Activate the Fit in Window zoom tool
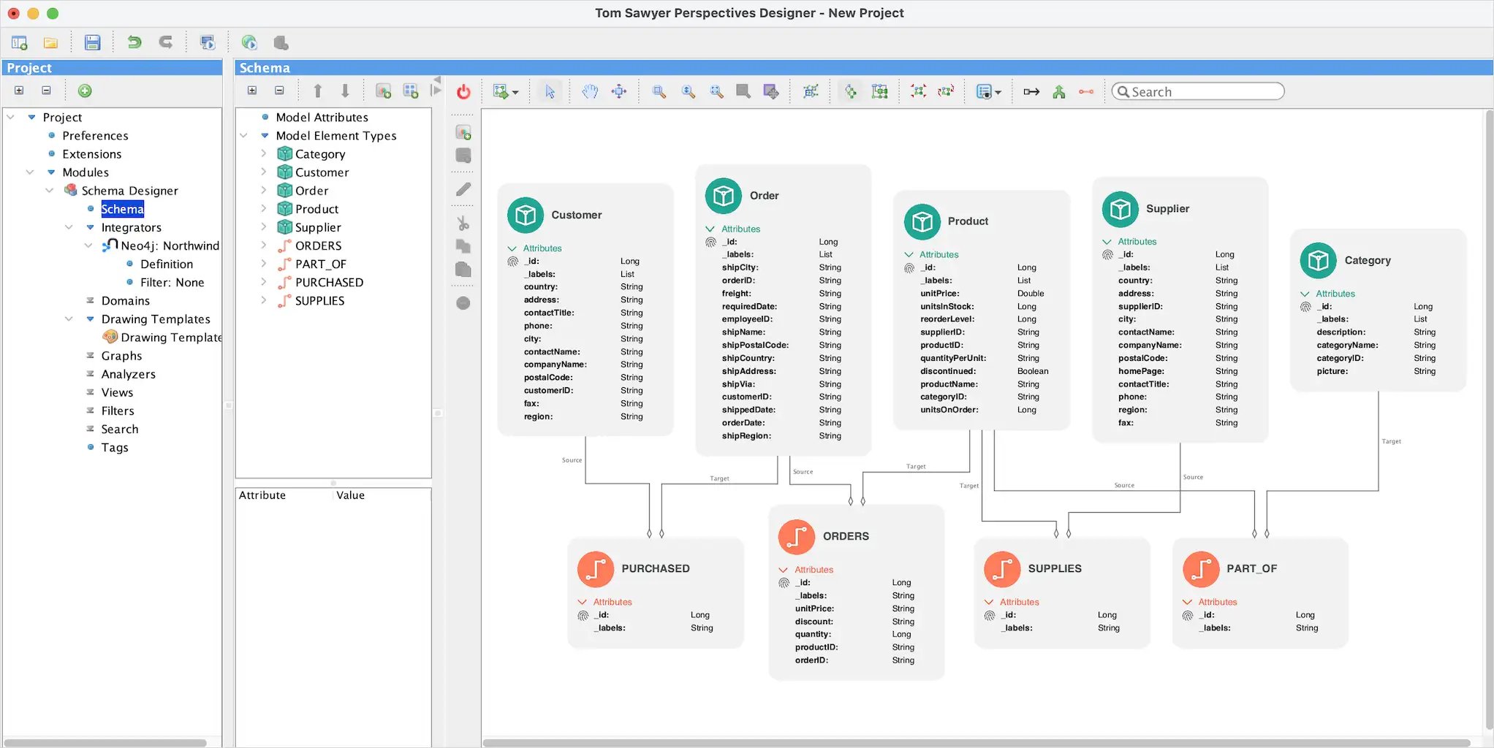 [716, 91]
